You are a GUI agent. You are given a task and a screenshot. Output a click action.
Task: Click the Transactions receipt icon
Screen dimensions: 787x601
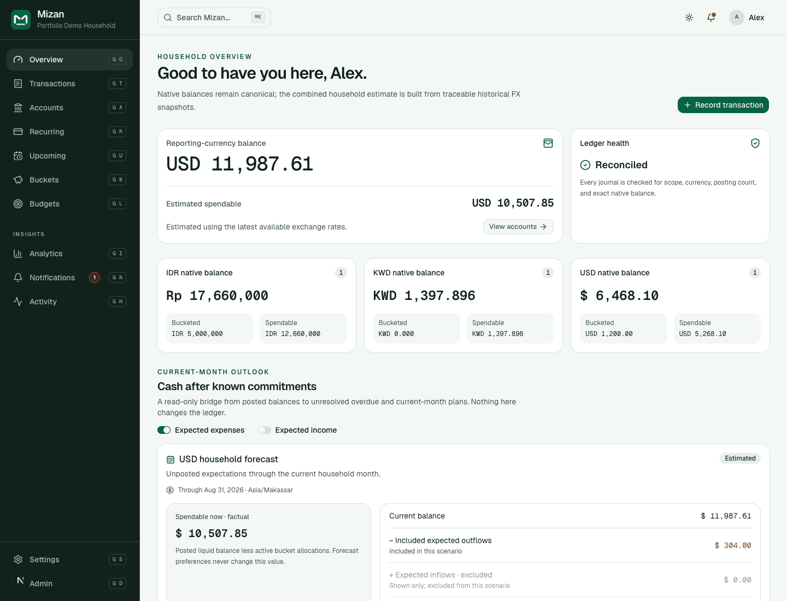click(x=18, y=84)
